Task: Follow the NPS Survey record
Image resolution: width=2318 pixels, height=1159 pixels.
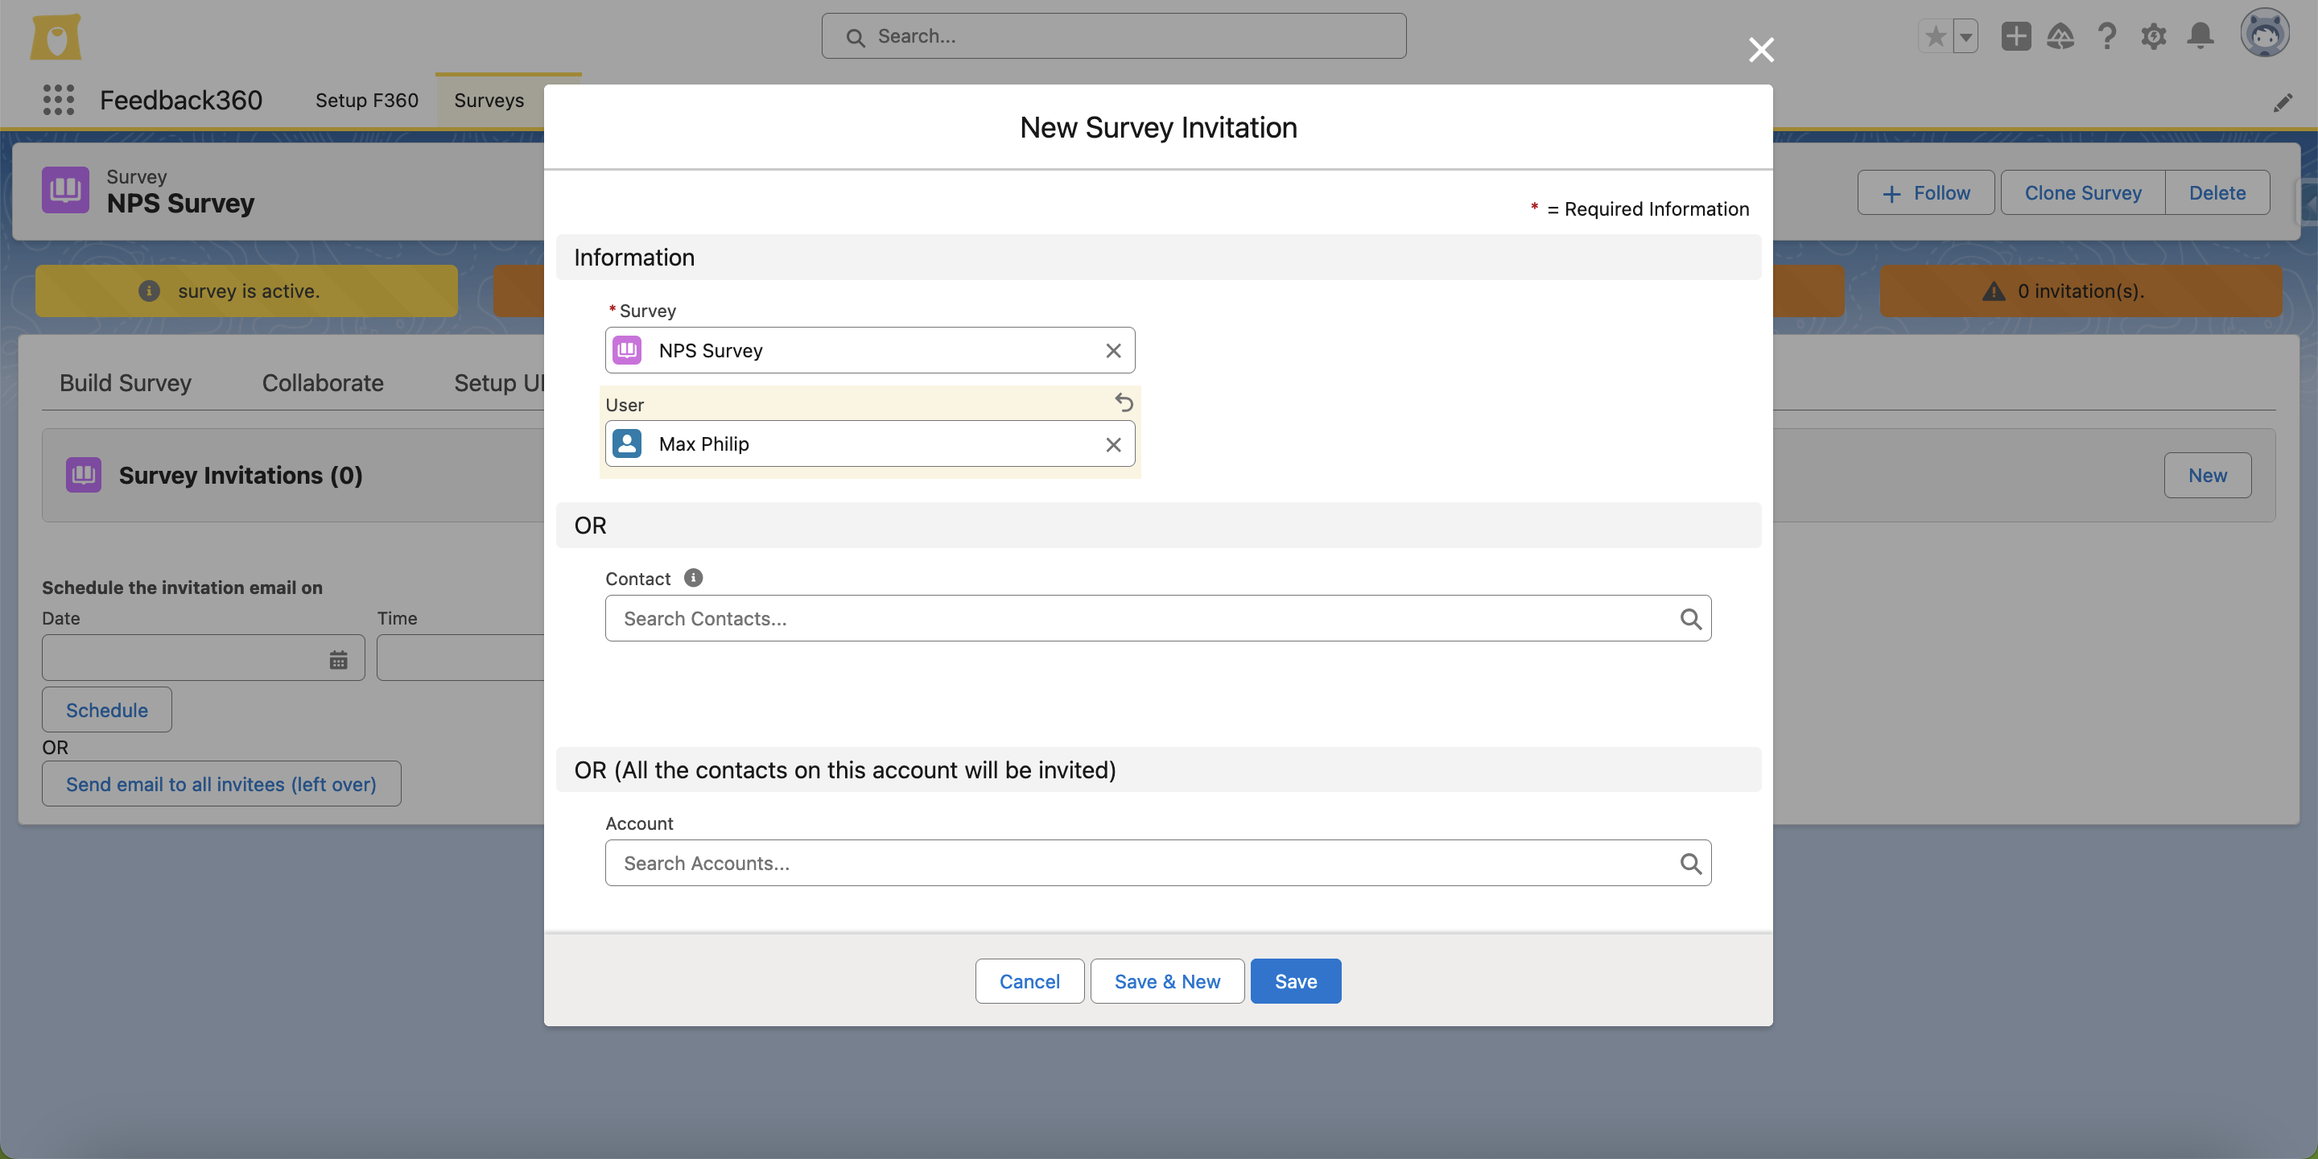Action: coord(1926,193)
